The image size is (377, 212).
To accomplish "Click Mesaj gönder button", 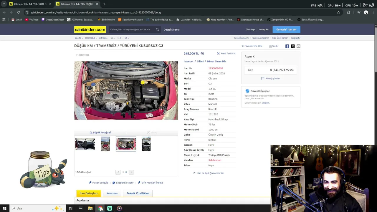I will coord(271,78).
